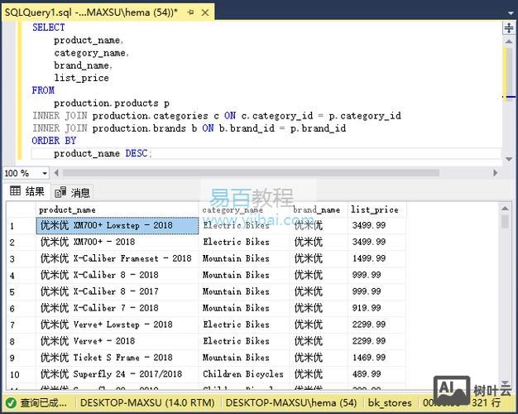This screenshot has width=518, height=414.
Task: Click the product_name column header
Action: coord(117,209)
